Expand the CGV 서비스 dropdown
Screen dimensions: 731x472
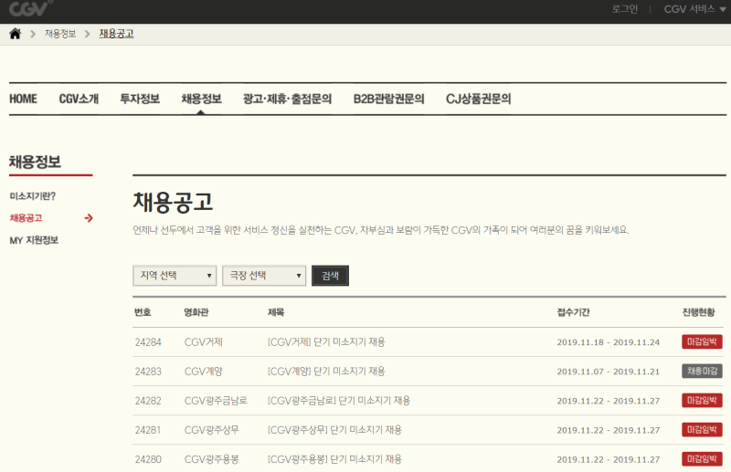coord(694,9)
